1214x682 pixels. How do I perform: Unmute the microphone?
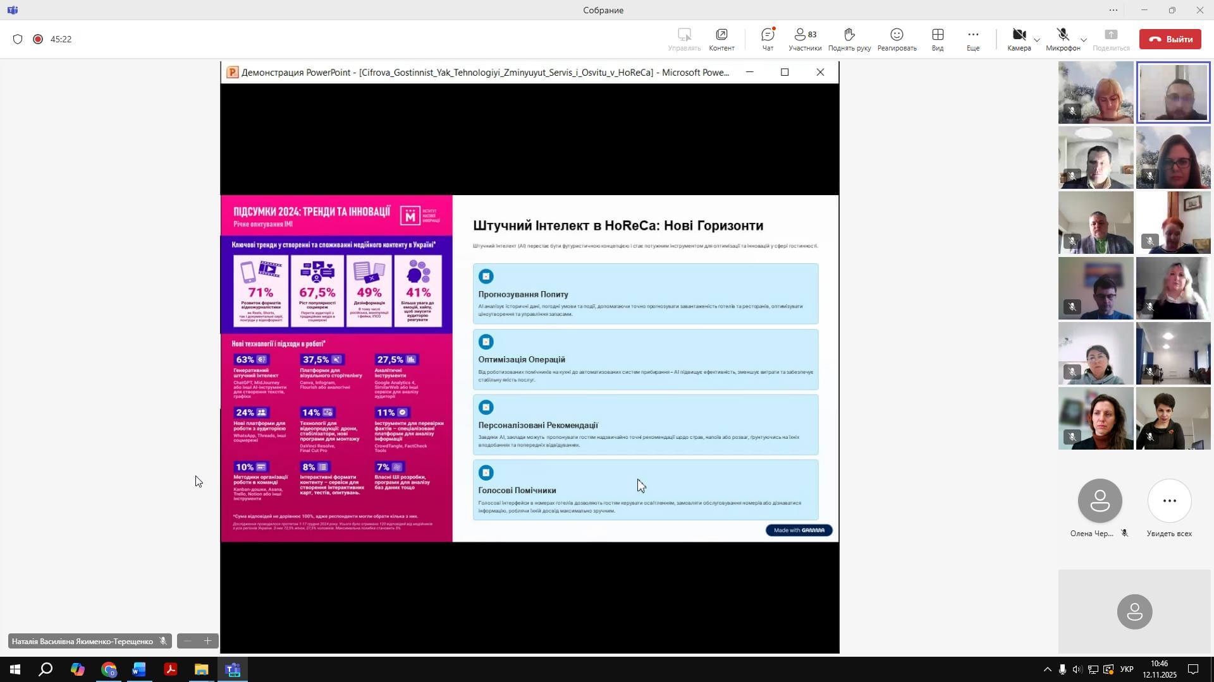(1062, 35)
